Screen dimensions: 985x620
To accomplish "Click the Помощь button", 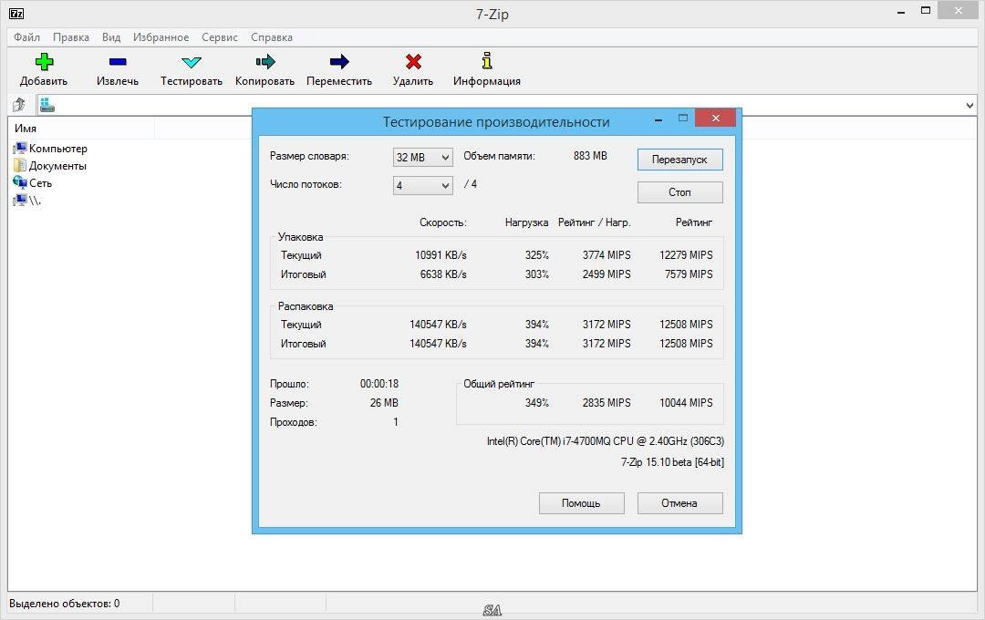I will (581, 503).
